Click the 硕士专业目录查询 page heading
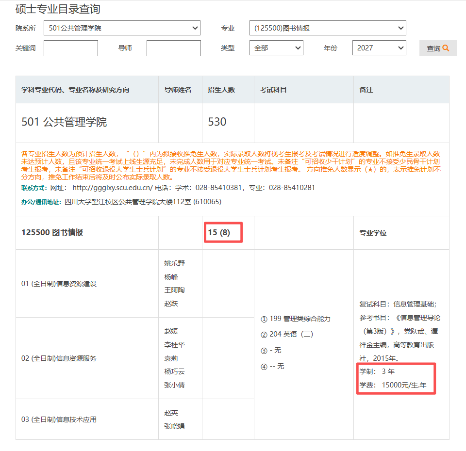The height and width of the screenshot is (451, 466). coord(58,9)
